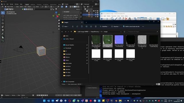Hide the Camera object in outliner
The width and height of the screenshot is (184, 103).
[96, 13]
